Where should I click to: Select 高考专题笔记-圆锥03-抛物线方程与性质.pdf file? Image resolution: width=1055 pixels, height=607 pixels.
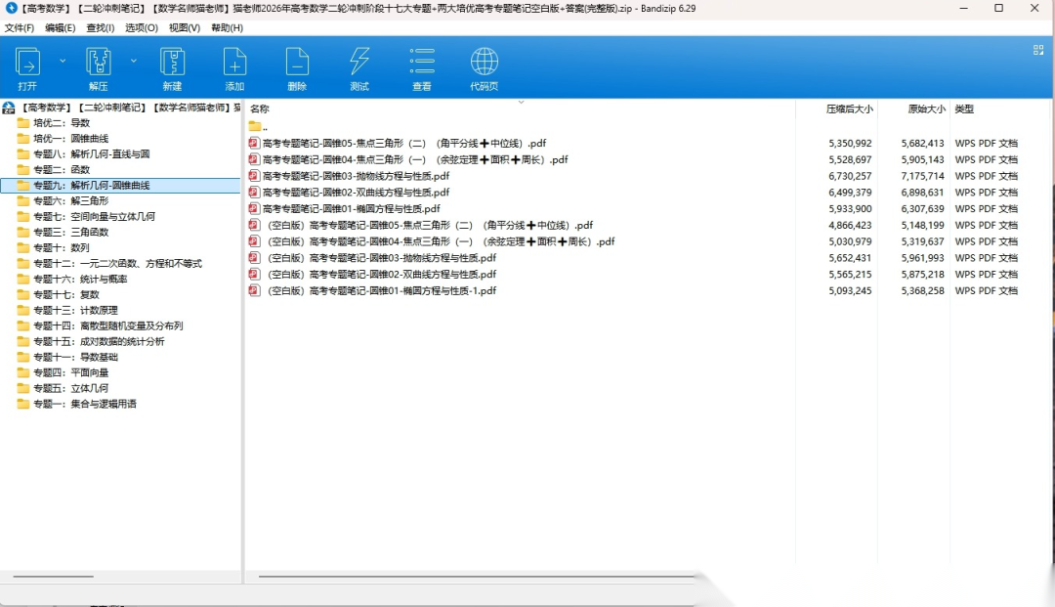(356, 176)
